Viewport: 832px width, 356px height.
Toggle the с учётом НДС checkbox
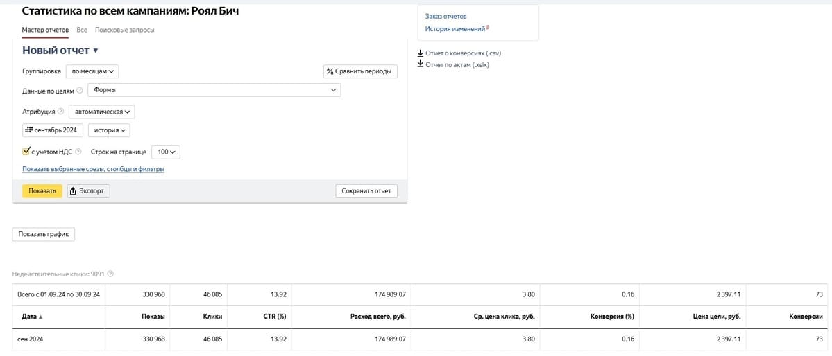(x=26, y=152)
